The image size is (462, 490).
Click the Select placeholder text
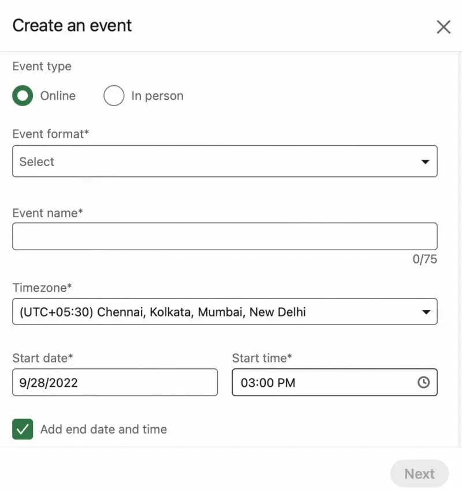[x=36, y=161]
